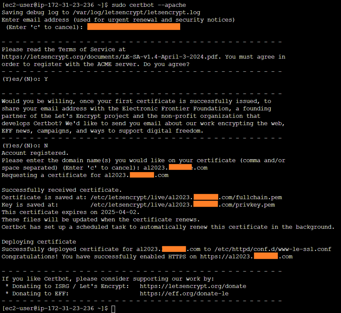Click the 'Deploying certificate' line
The image size is (341, 313).
click(x=39, y=242)
